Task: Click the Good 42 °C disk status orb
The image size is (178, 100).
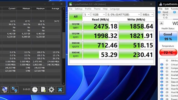Action: (159, 12)
